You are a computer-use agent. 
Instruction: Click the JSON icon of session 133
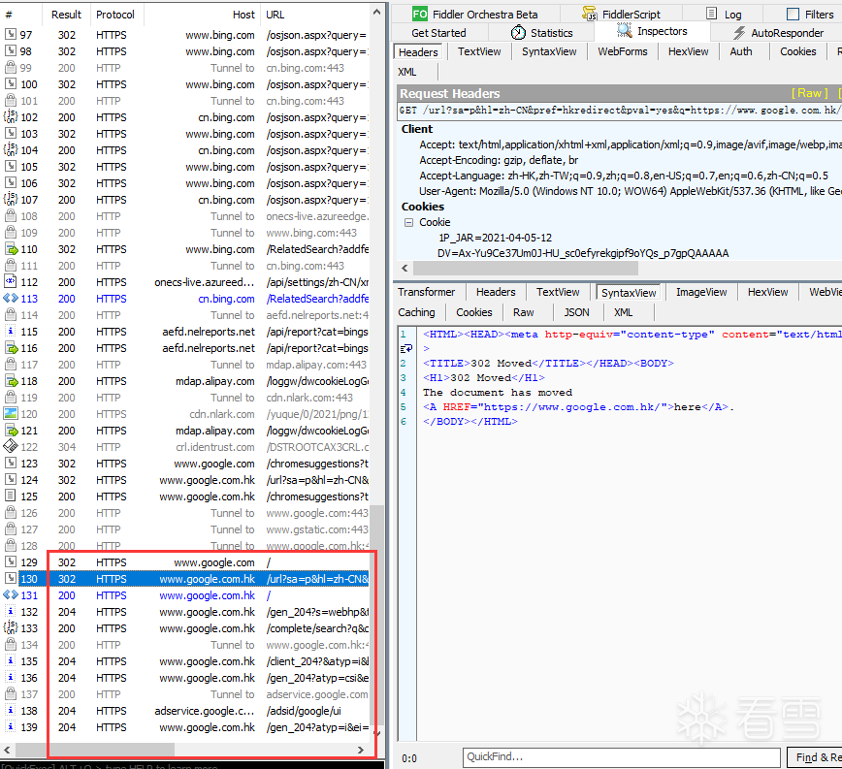coord(11,627)
